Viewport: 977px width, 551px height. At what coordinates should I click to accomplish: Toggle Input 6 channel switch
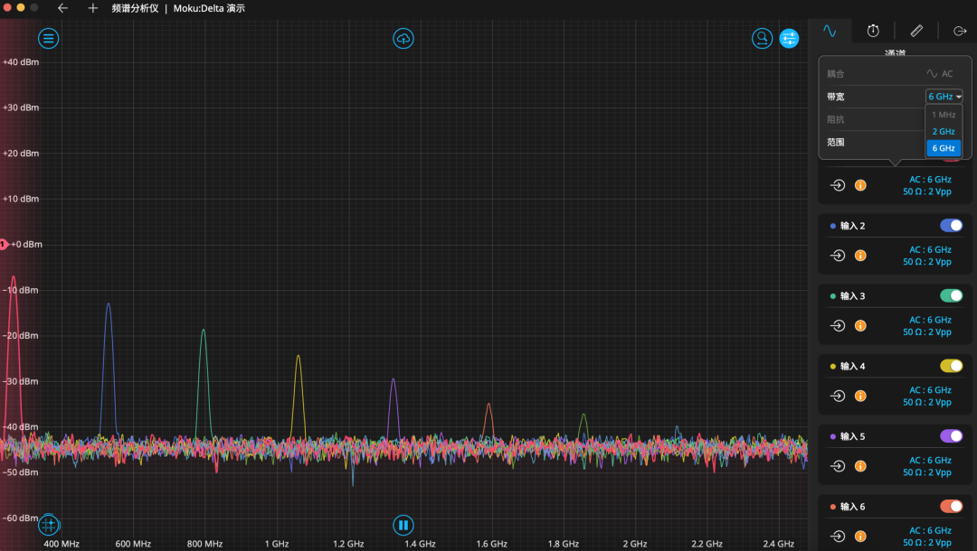click(x=951, y=506)
